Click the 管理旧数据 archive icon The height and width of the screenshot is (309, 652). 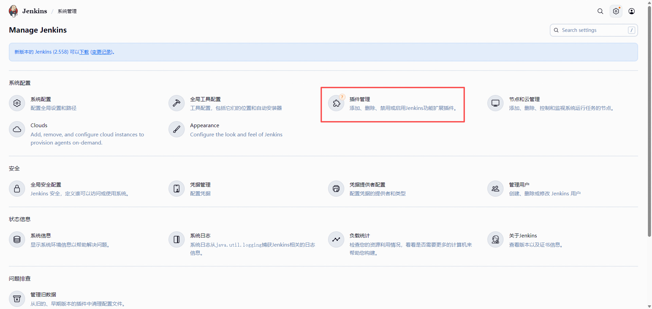pyautogui.click(x=17, y=299)
